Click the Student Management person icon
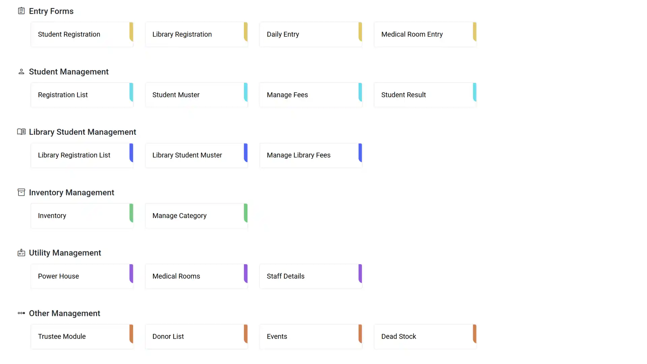Viewport: 647px width, 364px height. 21,71
